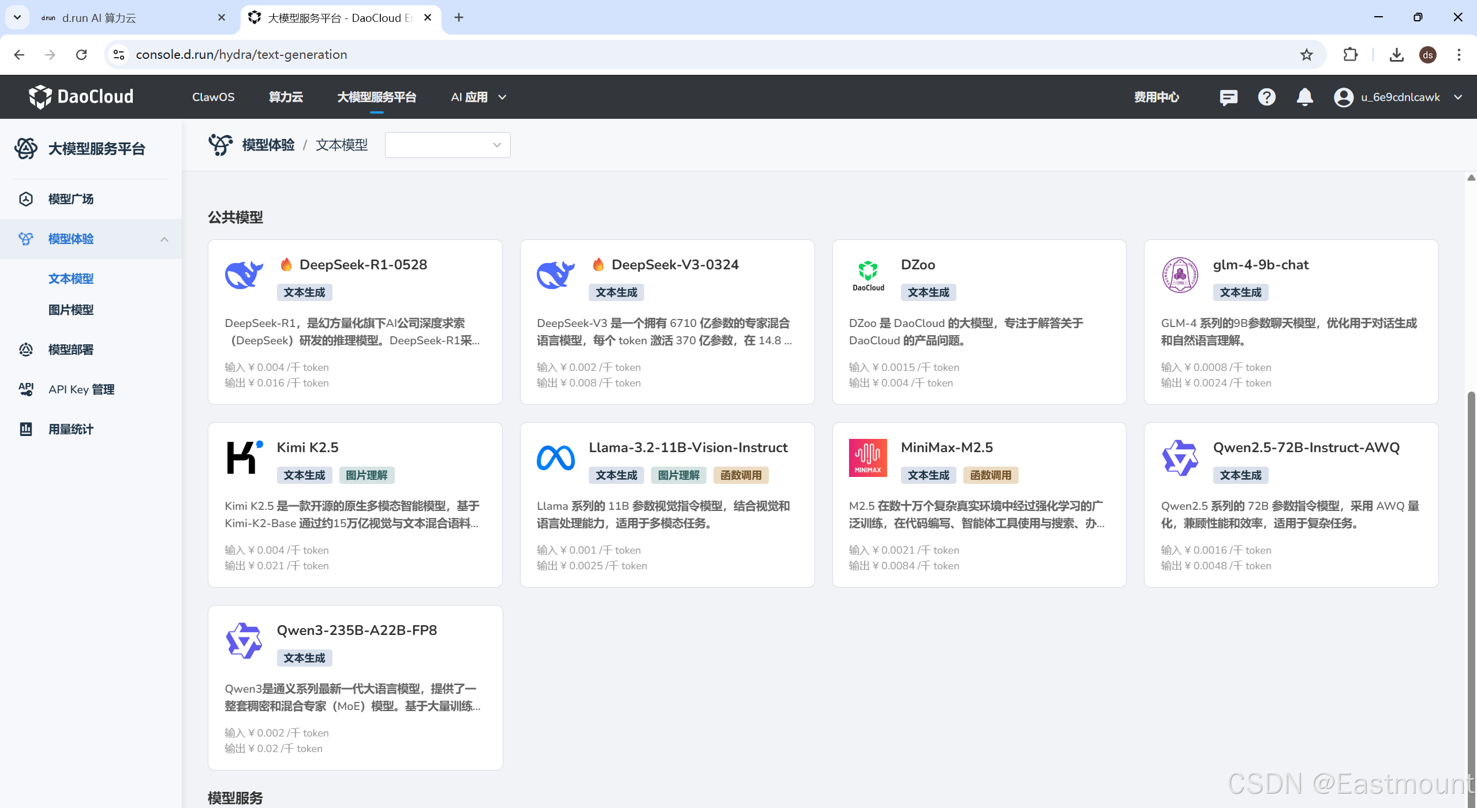
Task: Click the DZoo DaoCloud logo
Action: point(868,275)
